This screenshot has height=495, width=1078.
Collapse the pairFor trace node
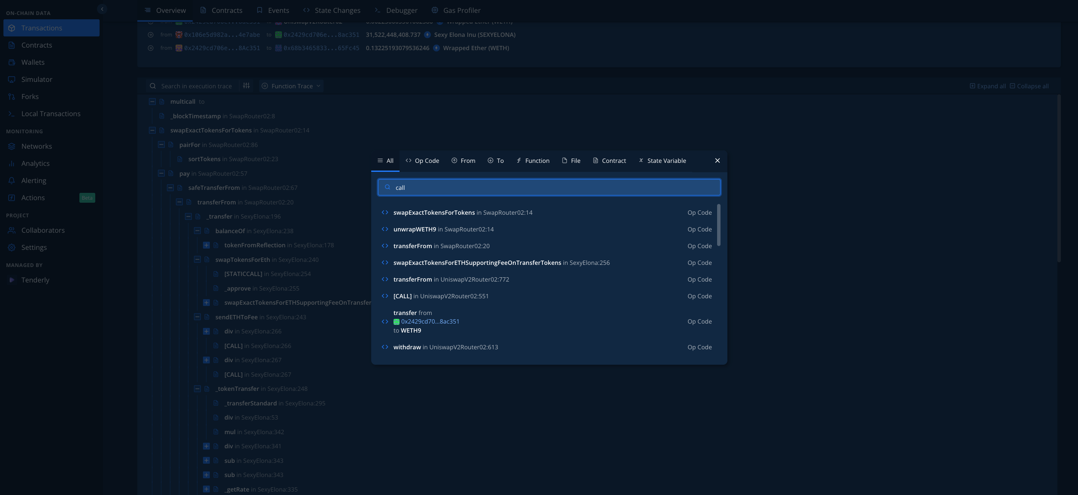click(x=161, y=145)
